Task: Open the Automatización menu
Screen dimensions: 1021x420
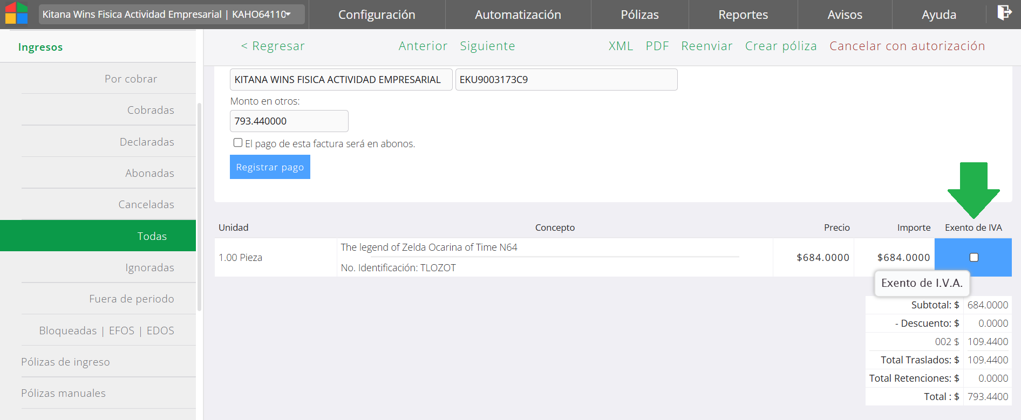Action: click(x=518, y=15)
